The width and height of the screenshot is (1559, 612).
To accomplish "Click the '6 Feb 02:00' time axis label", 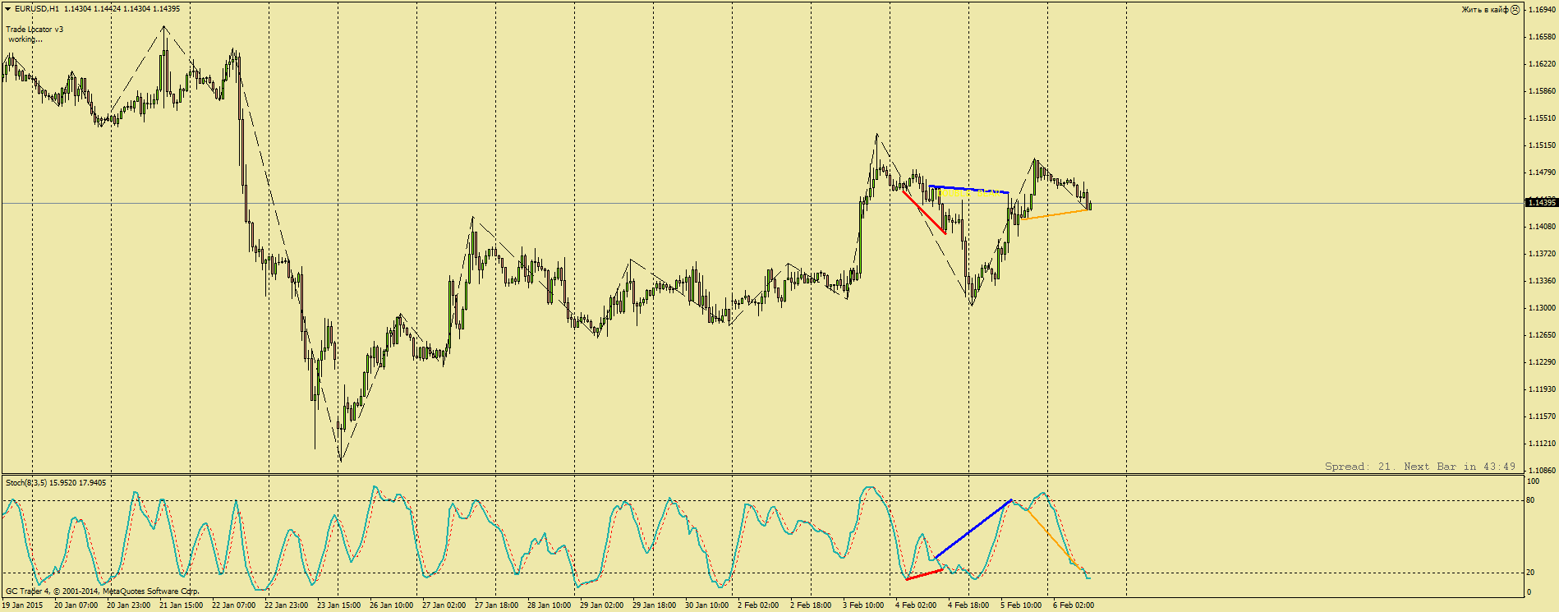I will 1074,605.
